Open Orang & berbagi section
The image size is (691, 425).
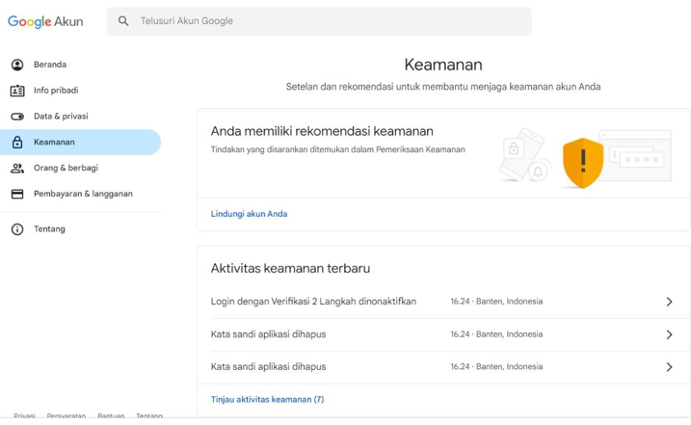coord(80,168)
